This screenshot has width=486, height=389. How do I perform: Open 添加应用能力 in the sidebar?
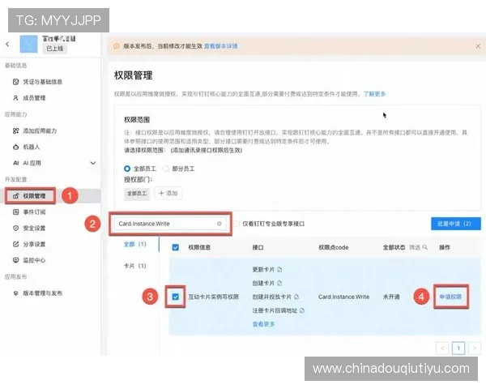pos(40,131)
